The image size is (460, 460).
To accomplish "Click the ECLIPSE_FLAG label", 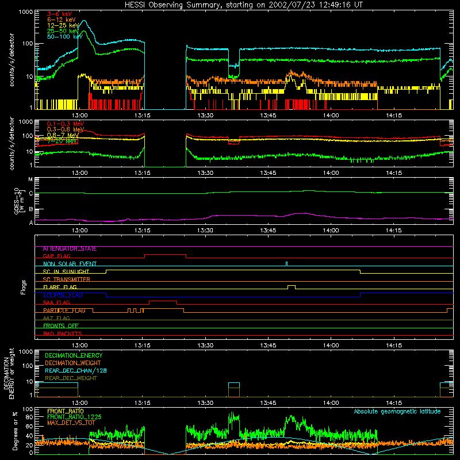I will (x=63, y=295).
